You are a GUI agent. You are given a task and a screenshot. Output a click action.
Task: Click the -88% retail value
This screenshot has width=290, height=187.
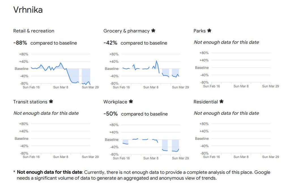tap(20, 43)
